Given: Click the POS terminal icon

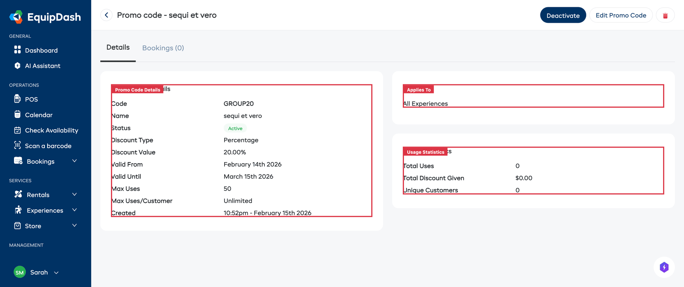Looking at the screenshot, I should (17, 99).
